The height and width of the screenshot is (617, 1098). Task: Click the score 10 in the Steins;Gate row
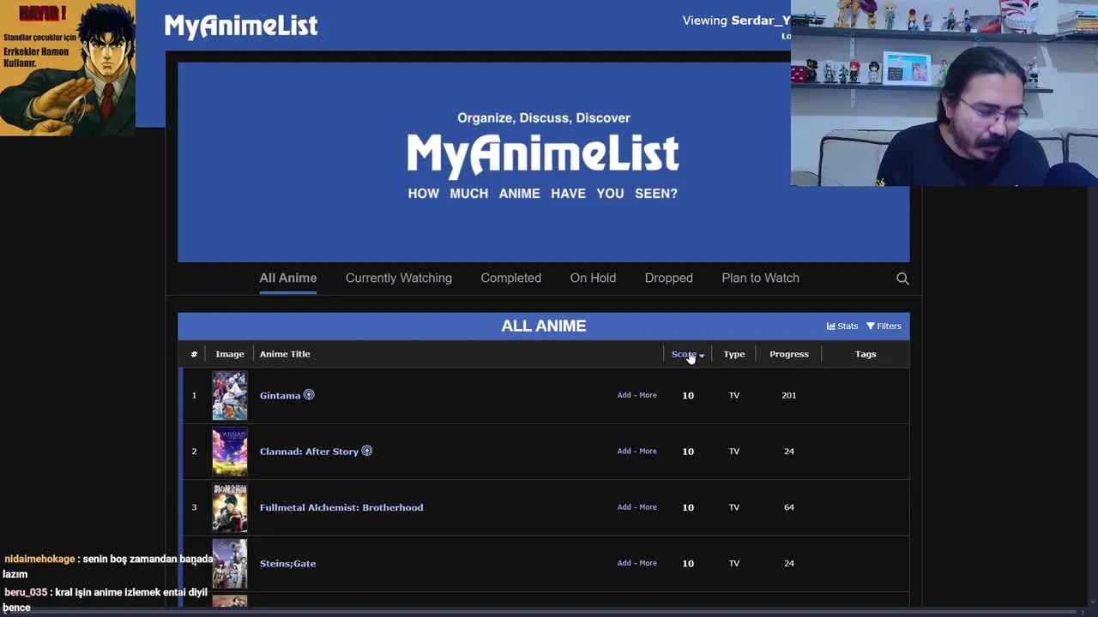point(688,563)
